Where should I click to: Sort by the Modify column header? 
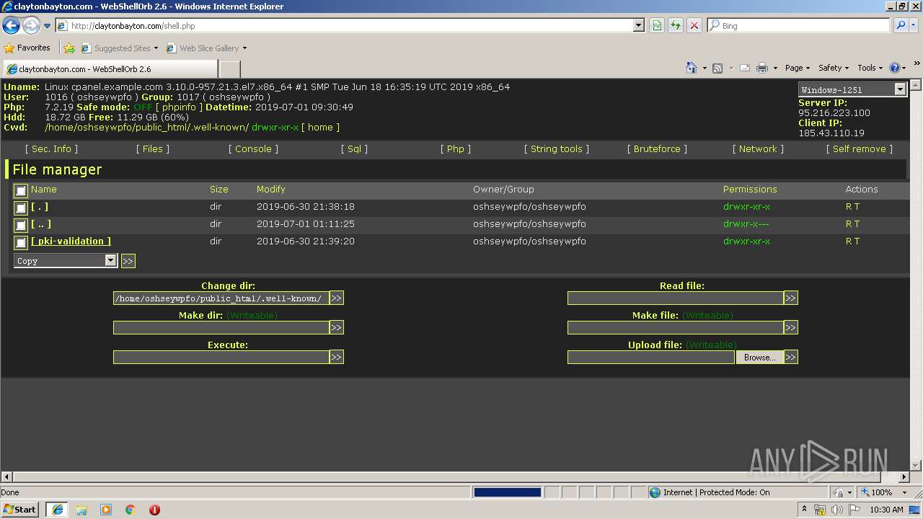tap(270, 189)
